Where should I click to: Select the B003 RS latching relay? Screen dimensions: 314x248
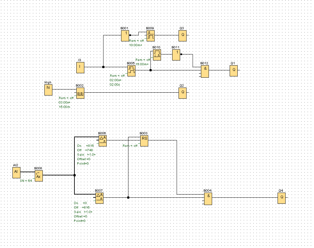click(144, 141)
